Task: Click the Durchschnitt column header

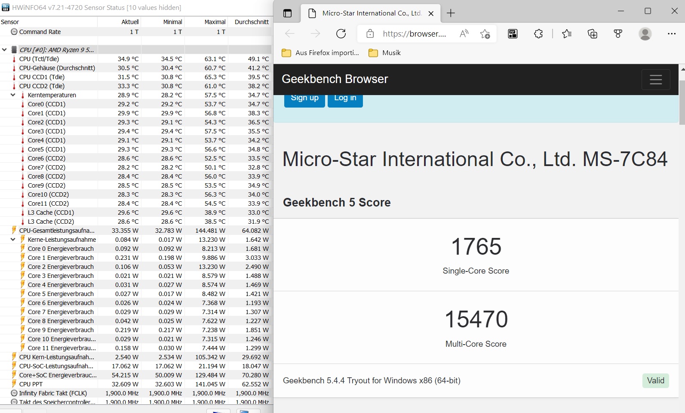Action: tap(250, 22)
